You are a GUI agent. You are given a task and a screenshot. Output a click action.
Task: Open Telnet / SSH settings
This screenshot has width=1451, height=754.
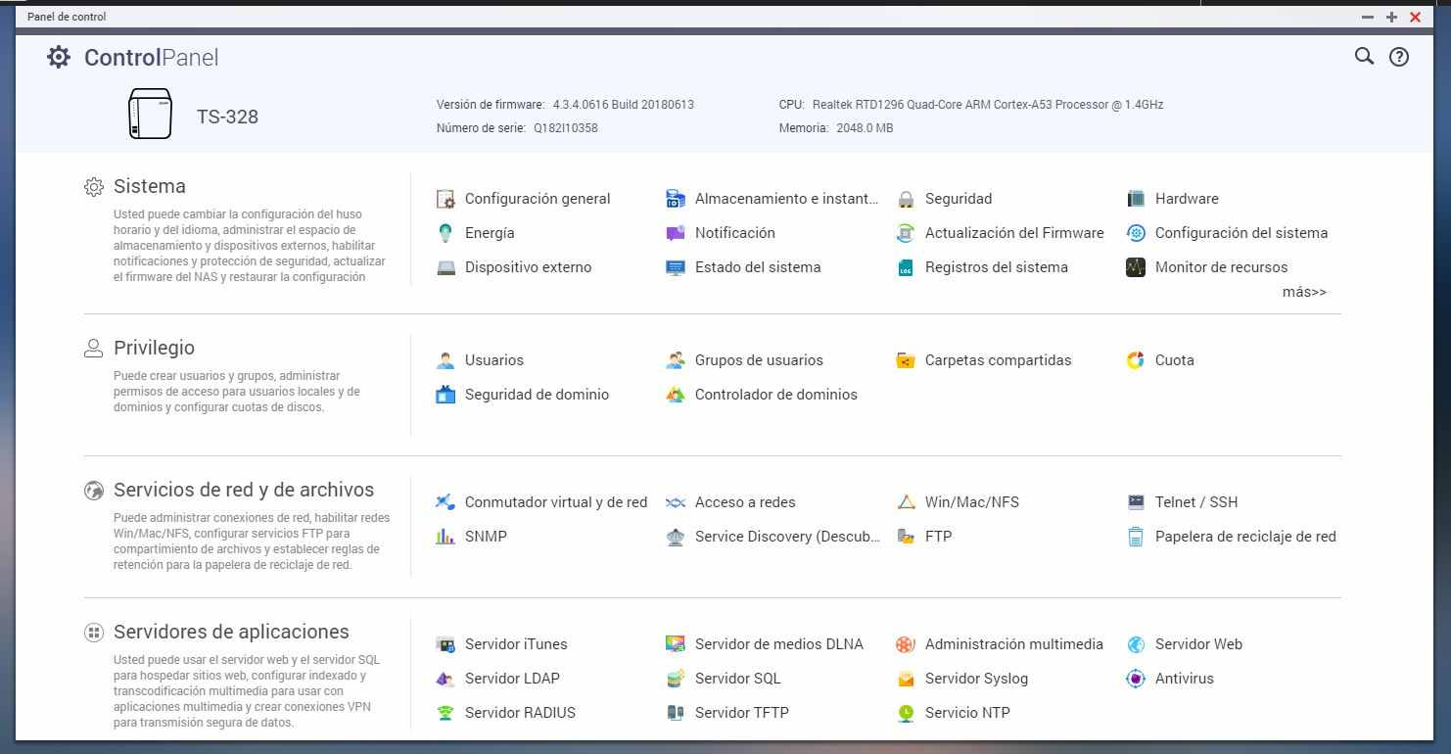1195,502
